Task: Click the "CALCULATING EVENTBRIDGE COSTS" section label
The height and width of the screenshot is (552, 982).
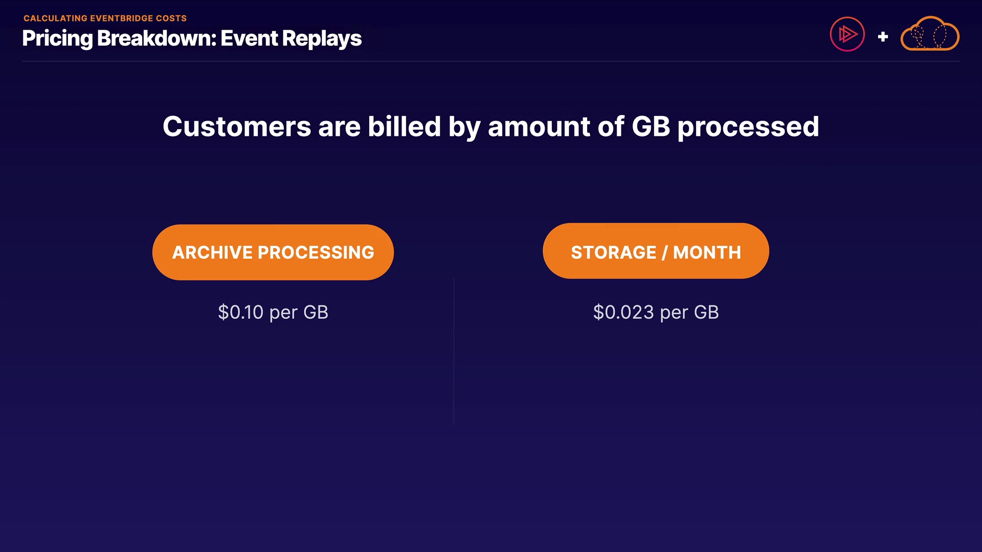Action: (105, 18)
